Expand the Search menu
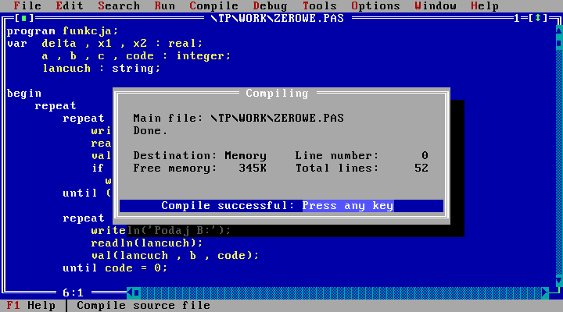This screenshot has width=563, height=312. 119,5
